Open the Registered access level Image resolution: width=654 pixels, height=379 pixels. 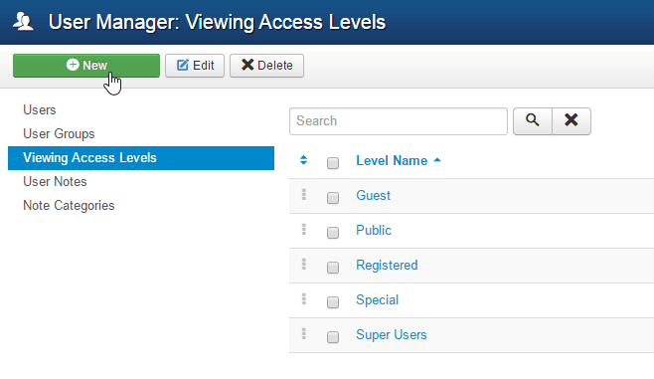pyautogui.click(x=387, y=265)
